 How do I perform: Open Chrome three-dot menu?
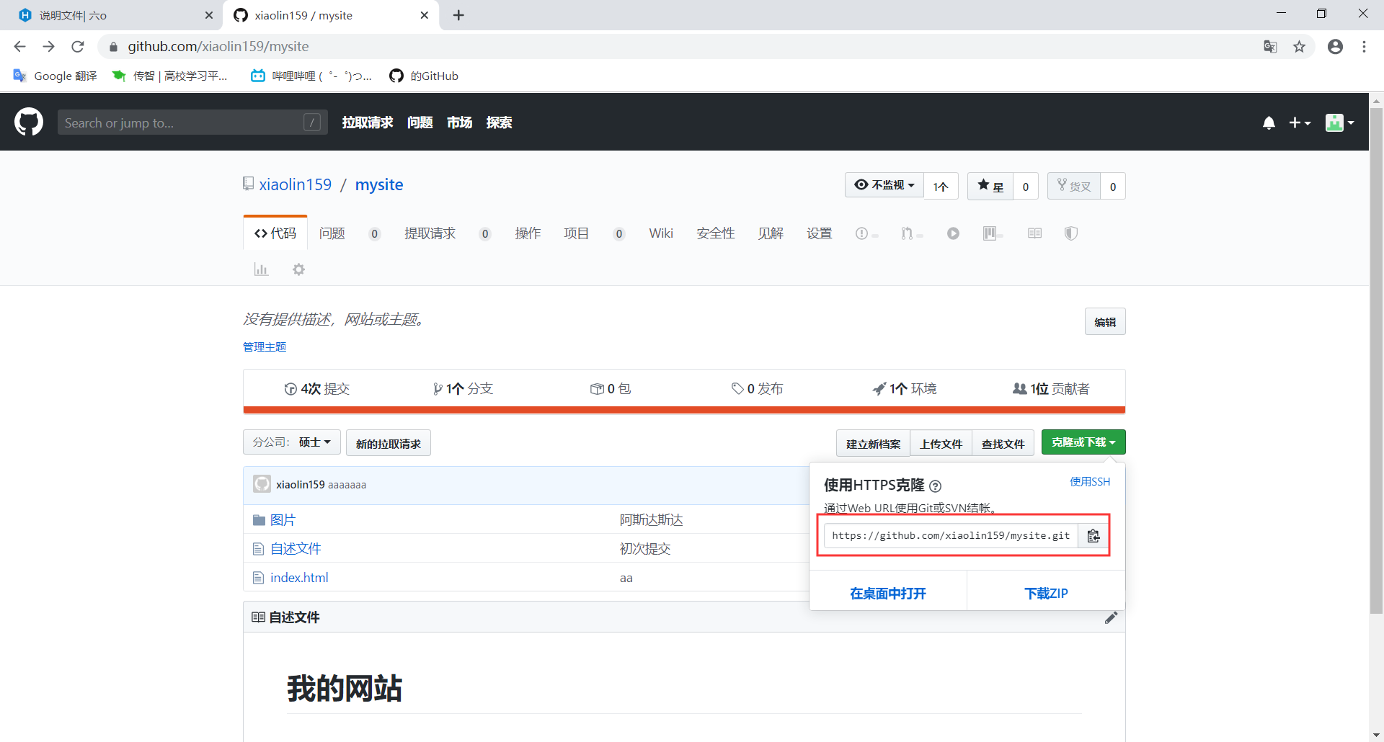[1364, 47]
